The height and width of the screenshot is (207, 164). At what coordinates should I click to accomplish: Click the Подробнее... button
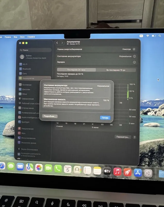50,116
